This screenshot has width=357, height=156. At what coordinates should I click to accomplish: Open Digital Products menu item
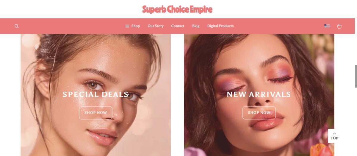tap(220, 26)
